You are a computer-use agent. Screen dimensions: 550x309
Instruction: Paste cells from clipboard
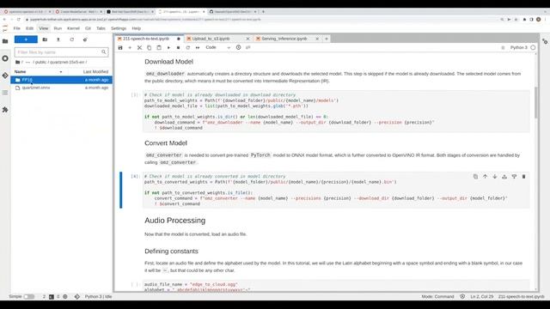point(159,48)
